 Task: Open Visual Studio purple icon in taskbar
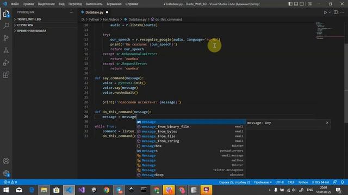click(x=82, y=190)
